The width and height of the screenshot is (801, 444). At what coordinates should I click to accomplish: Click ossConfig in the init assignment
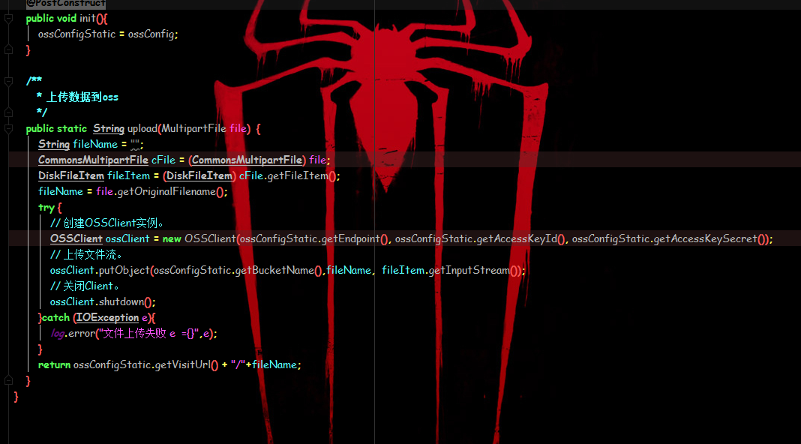coord(151,34)
